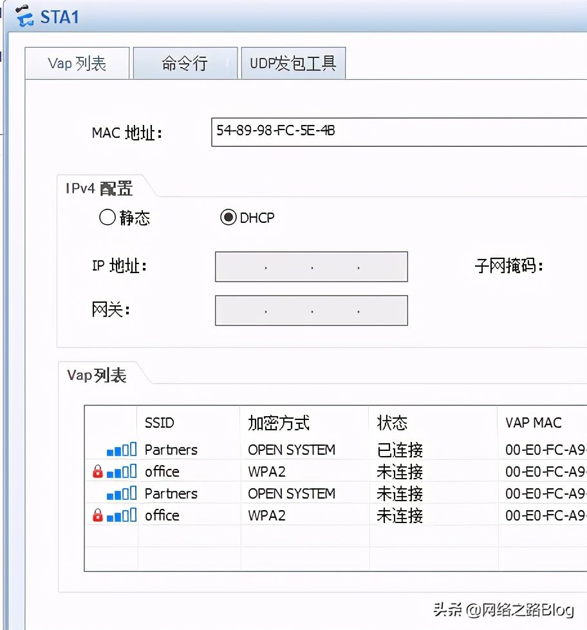Click the STA1 icon in the title bar
587x630 pixels.
point(24,15)
